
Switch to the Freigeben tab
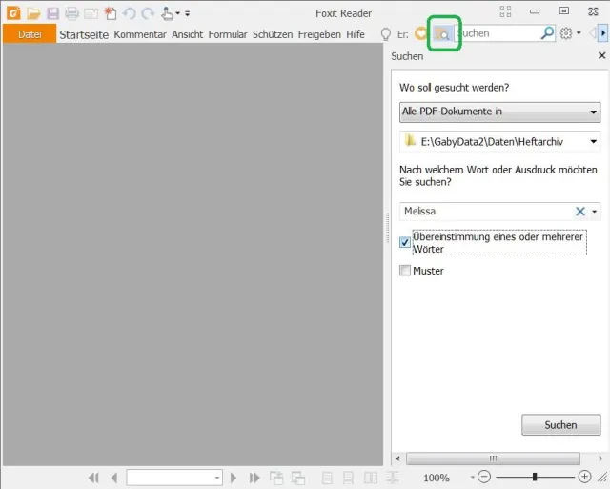coord(319,34)
